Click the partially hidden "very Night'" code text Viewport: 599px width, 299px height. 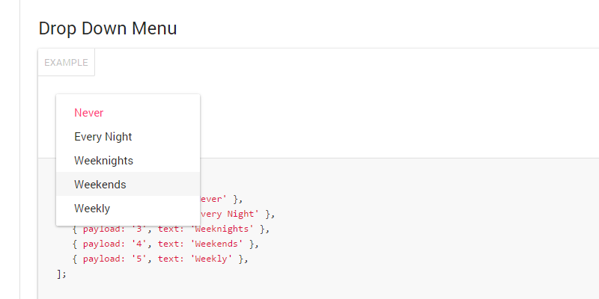coord(230,214)
